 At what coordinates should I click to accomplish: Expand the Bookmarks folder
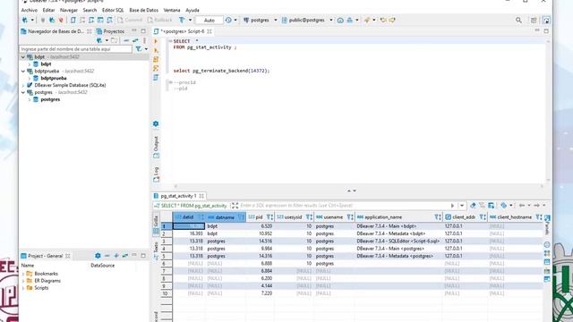click(x=23, y=274)
